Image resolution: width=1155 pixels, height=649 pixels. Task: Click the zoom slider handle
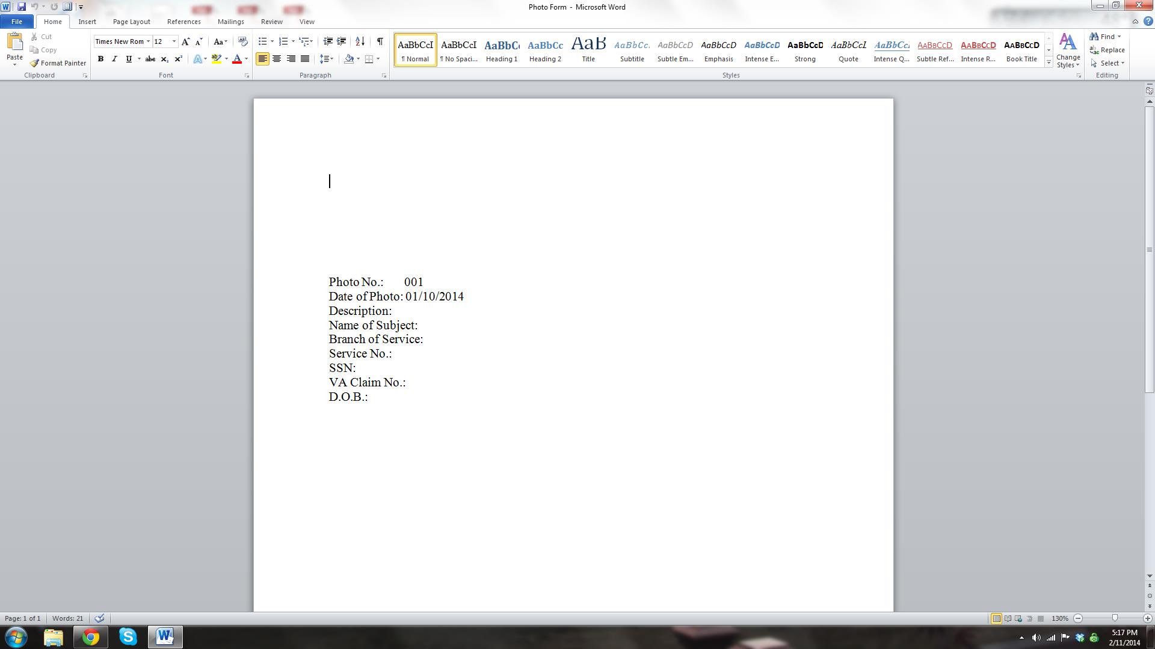(x=1114, y=618)
